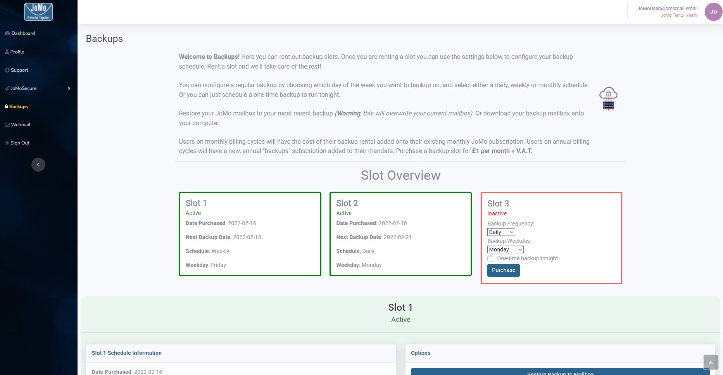This screenshot has width=723, height=375.
Task: Click the JoMo Tier 2 - Yearly label
Action: (679, 15)
